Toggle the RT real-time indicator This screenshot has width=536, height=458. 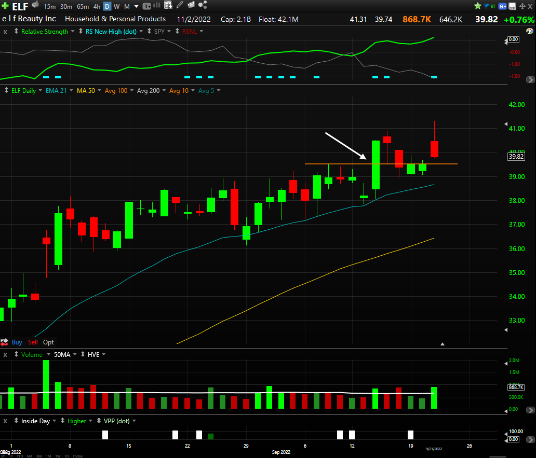click(x=493, y=7)
